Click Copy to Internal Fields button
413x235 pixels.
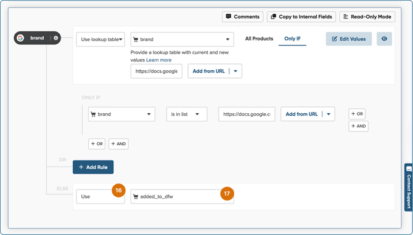301,17
